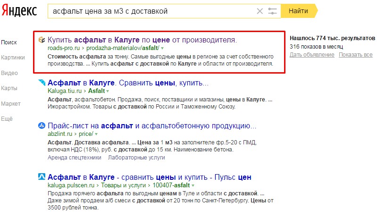Click the text Нашлось 774 тыс. результатов
377x218 pixels.
click(x=332, y=38)
